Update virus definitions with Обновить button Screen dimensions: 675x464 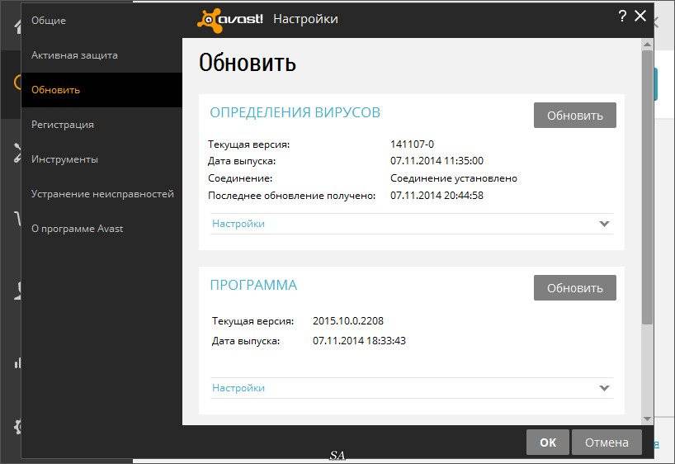coord(574,115)
